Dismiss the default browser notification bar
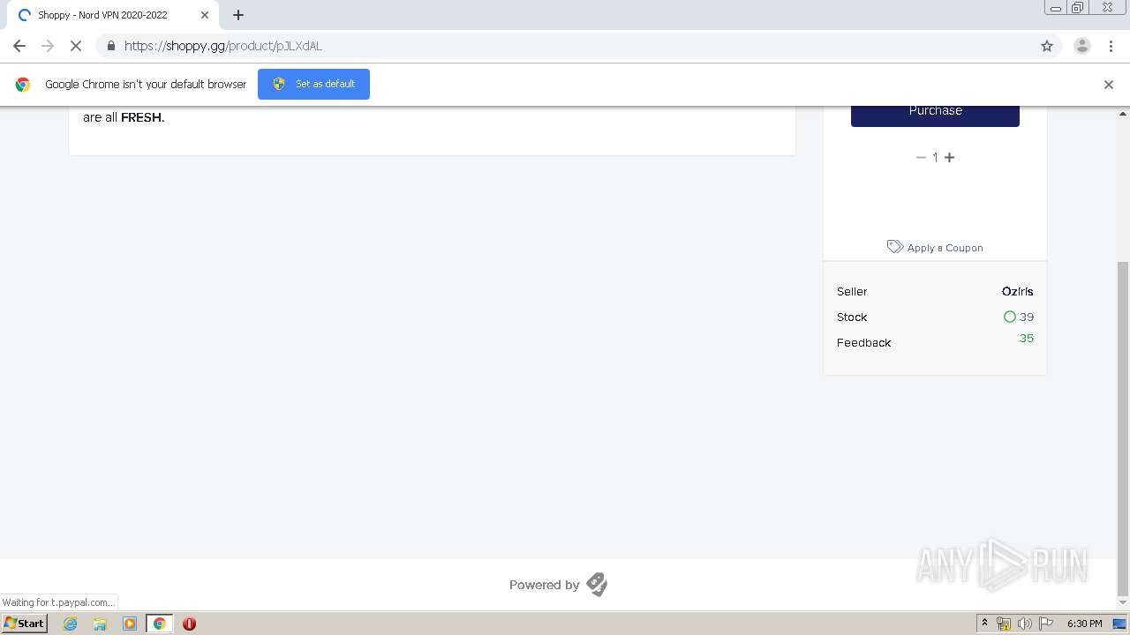Screen dimensions: 1130x635 pyautogui.click(x=1109, y=85)
